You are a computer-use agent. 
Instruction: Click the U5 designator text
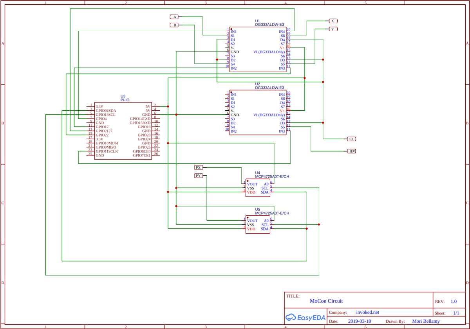tap(257, 210)
